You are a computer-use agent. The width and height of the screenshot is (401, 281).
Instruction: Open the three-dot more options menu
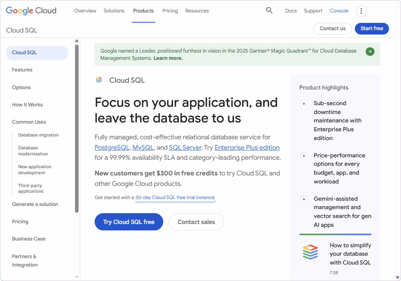[361, 11]
